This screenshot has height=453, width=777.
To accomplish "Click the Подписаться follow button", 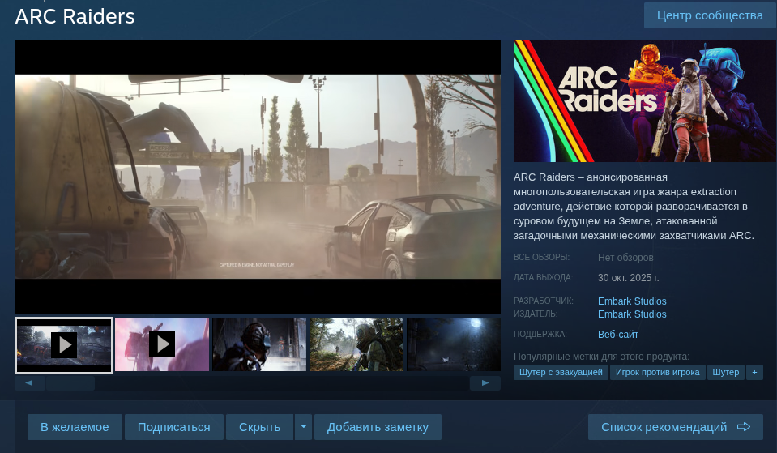I will click(x=174, y=427).
